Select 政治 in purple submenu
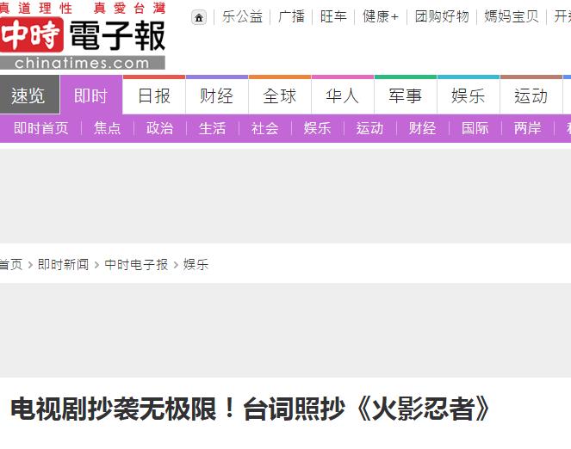 159,128
